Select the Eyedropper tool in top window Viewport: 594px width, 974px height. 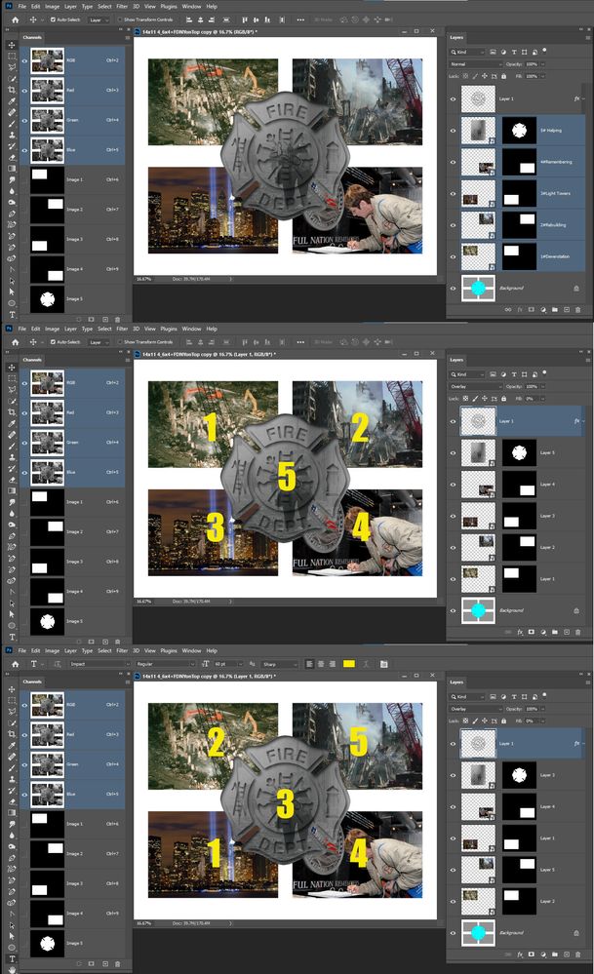[x=12, y=101]
